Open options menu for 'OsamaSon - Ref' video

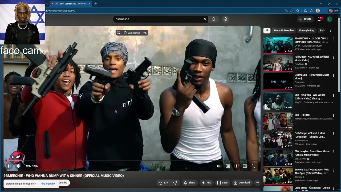click(x=333, y=75)
